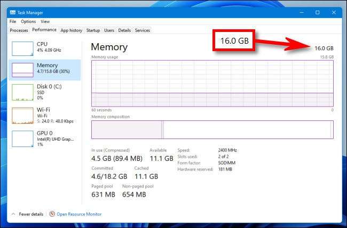The width and height of the screenshot is (347, 228).
Task: Click the 4.6/18.2 GB Committed value
Action: (109, 176)
